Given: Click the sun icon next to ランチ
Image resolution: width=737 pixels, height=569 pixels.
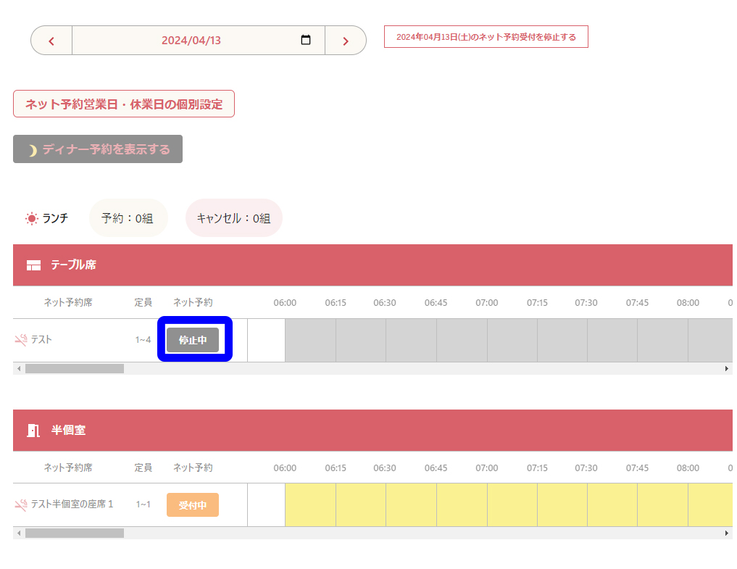Looking at the screenshot, I should tap(32, 218).
